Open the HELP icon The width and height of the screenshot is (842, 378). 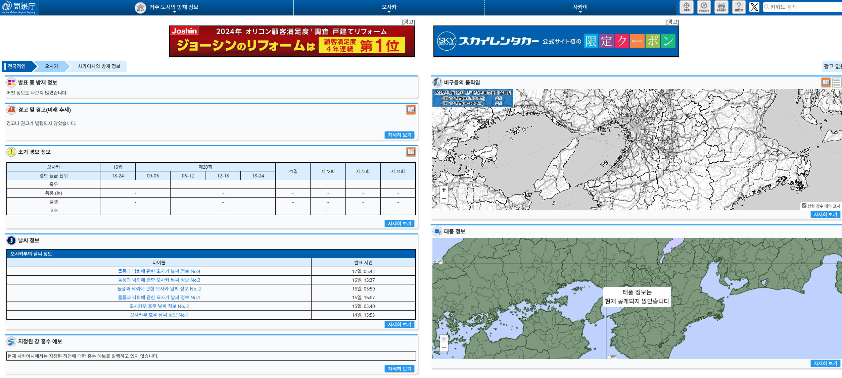click(x=739, y=7)
